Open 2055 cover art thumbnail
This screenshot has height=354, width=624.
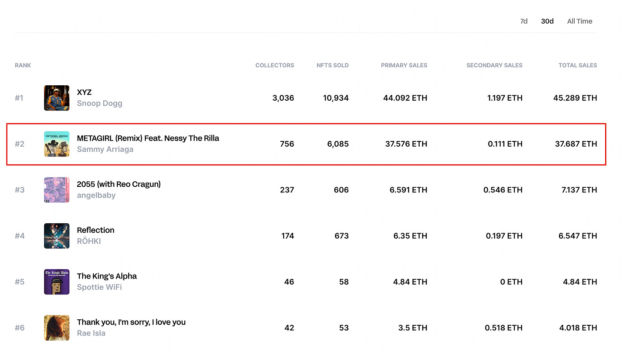[57, 190]
